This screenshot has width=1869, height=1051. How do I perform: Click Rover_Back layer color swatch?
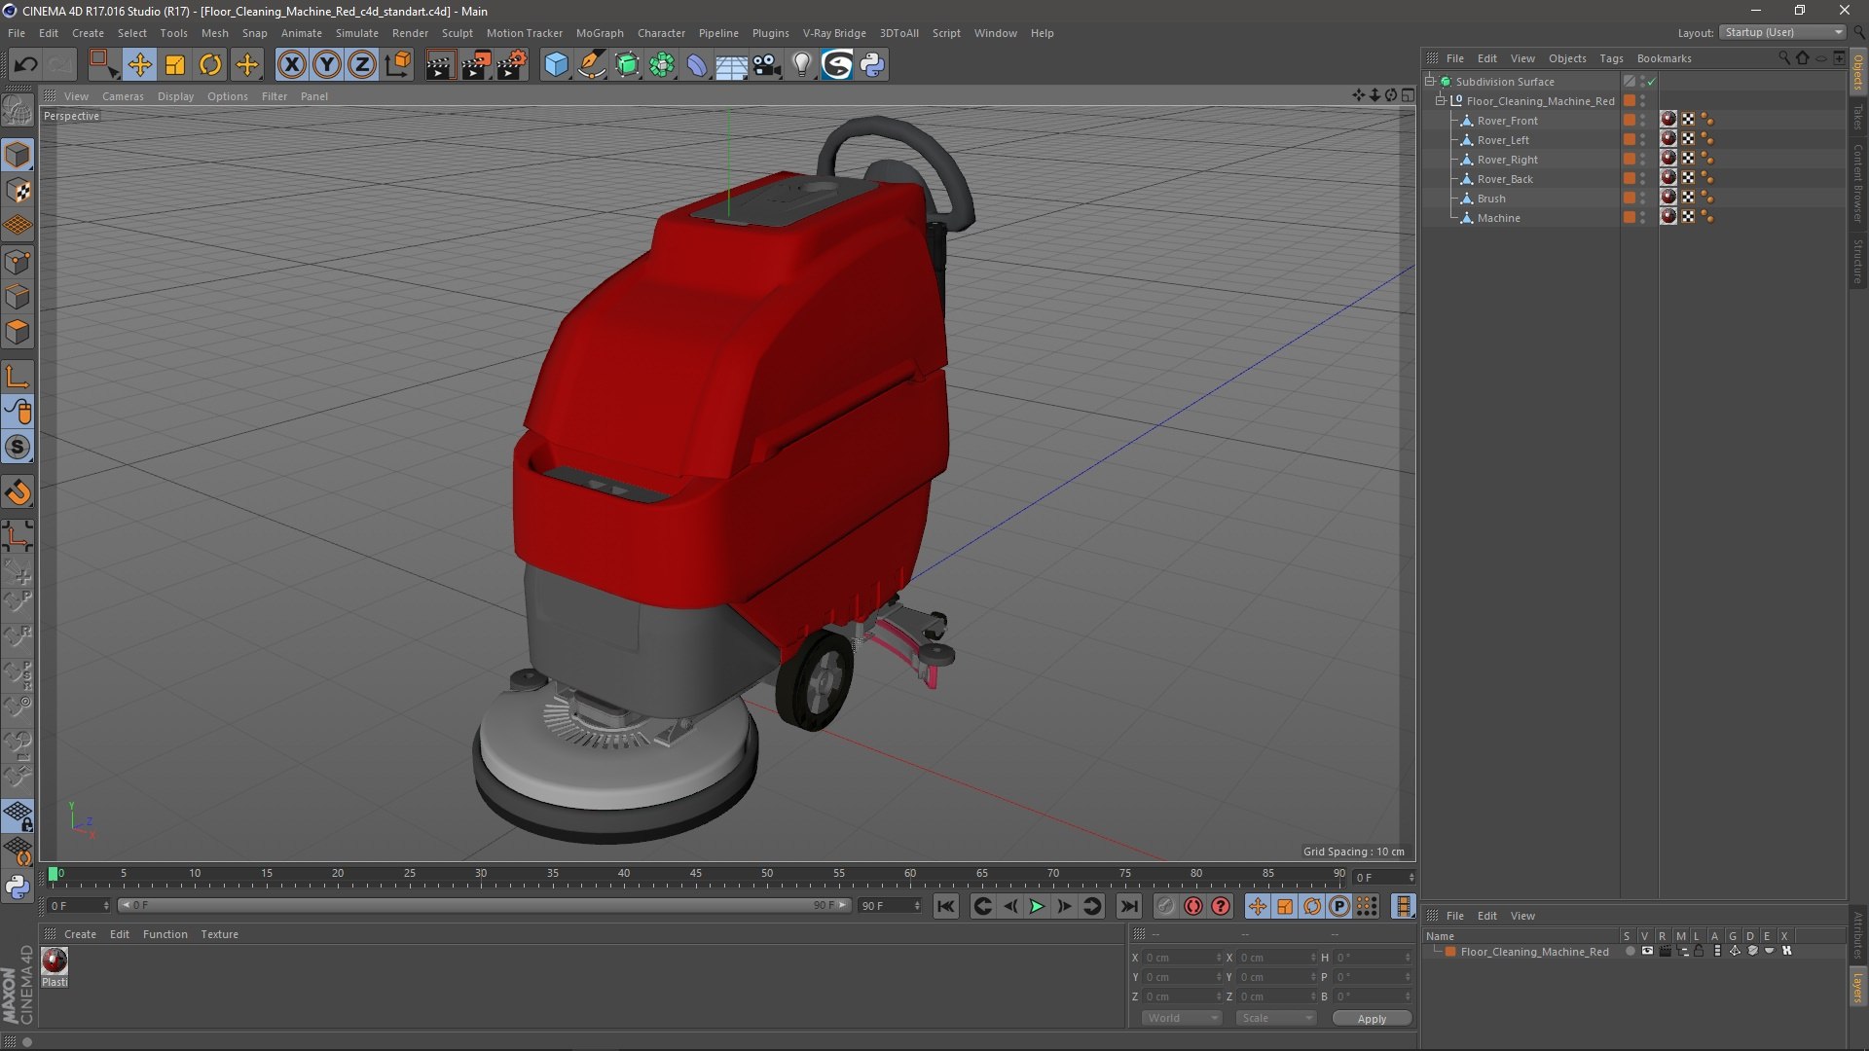1629,179
